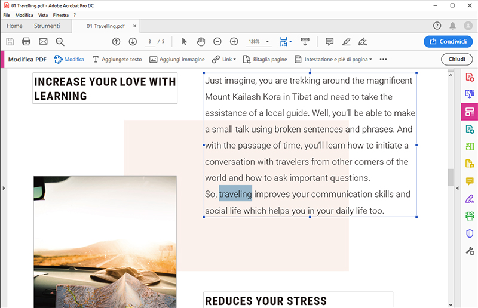Close the 01 Travelling.pdf tab

pos(135,26)
